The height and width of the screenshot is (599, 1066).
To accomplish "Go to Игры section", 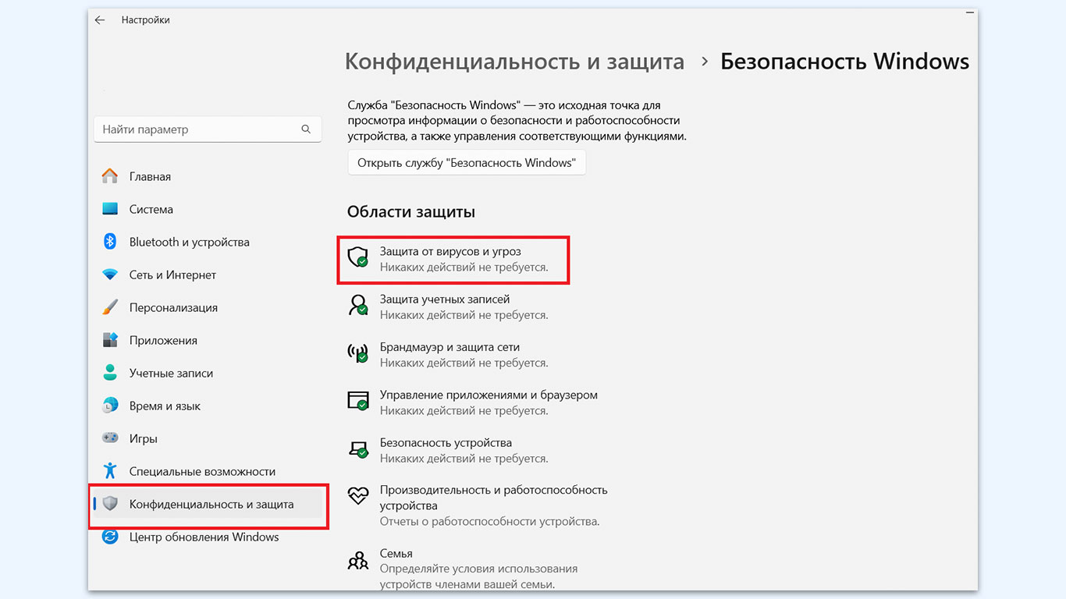I will pyautogui.click(x=207, y=438).
